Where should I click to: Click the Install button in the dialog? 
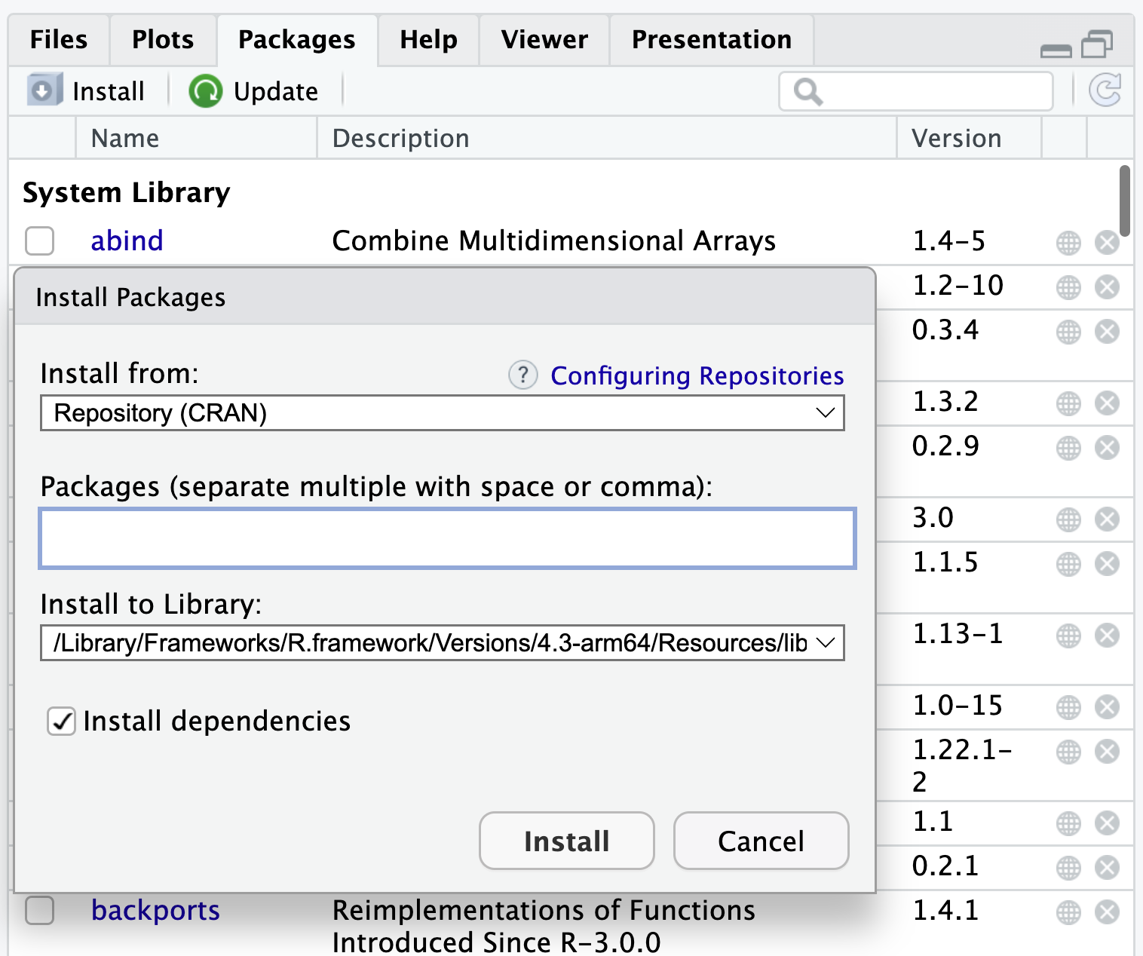(566, 841)
